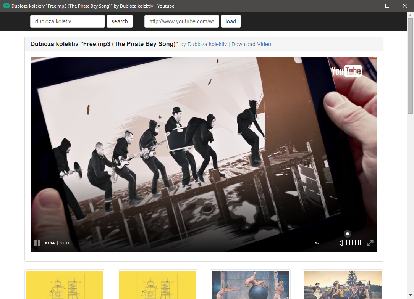
Task: Open the first yellow distillery thumbnail
Action: pyautogui.click(x=65, y=285)
